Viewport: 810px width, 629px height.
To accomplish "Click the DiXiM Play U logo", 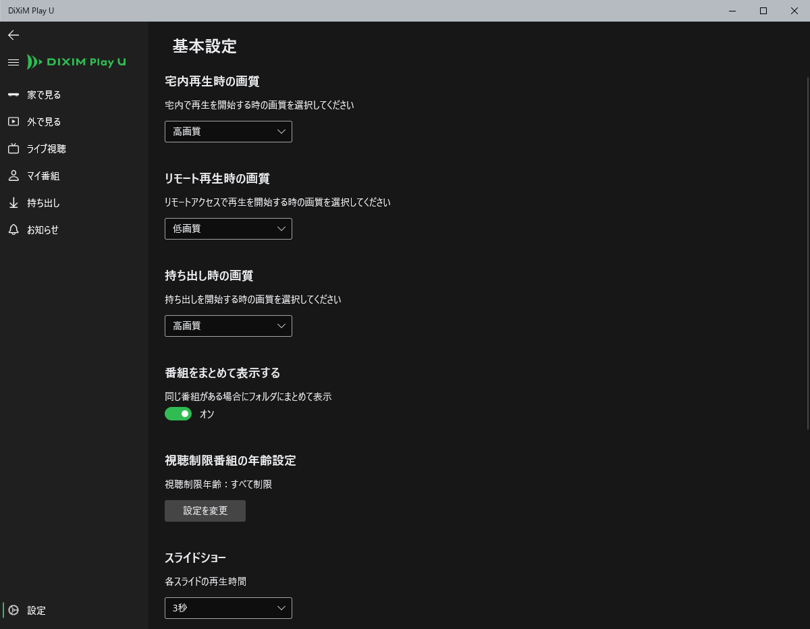I will click(x=76, y=62).
